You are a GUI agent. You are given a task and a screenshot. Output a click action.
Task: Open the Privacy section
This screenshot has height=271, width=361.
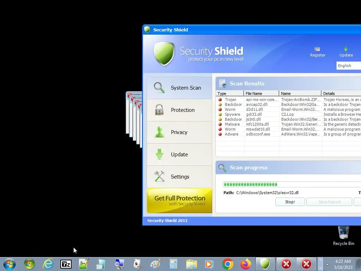[179, 132]
